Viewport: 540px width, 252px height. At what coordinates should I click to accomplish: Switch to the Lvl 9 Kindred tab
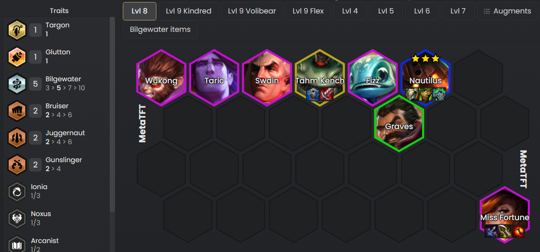click(188, 11)
